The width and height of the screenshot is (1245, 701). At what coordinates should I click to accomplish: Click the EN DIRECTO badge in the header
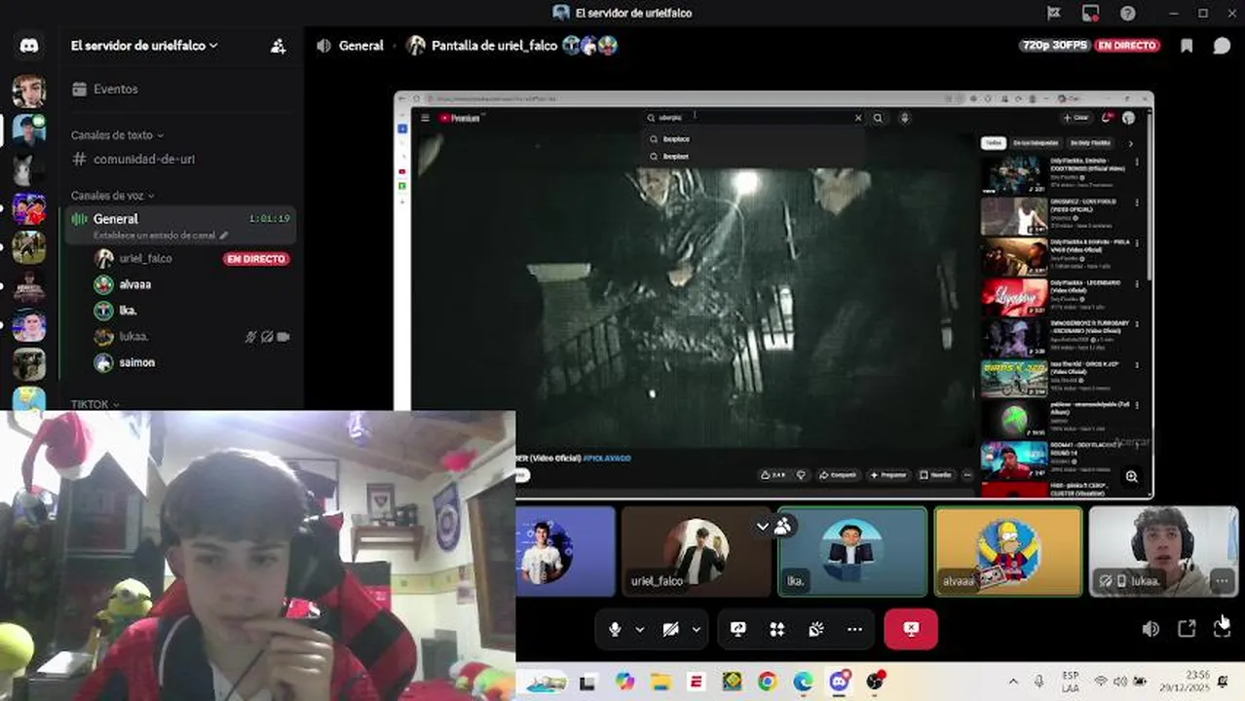[x=1127, y=46]
